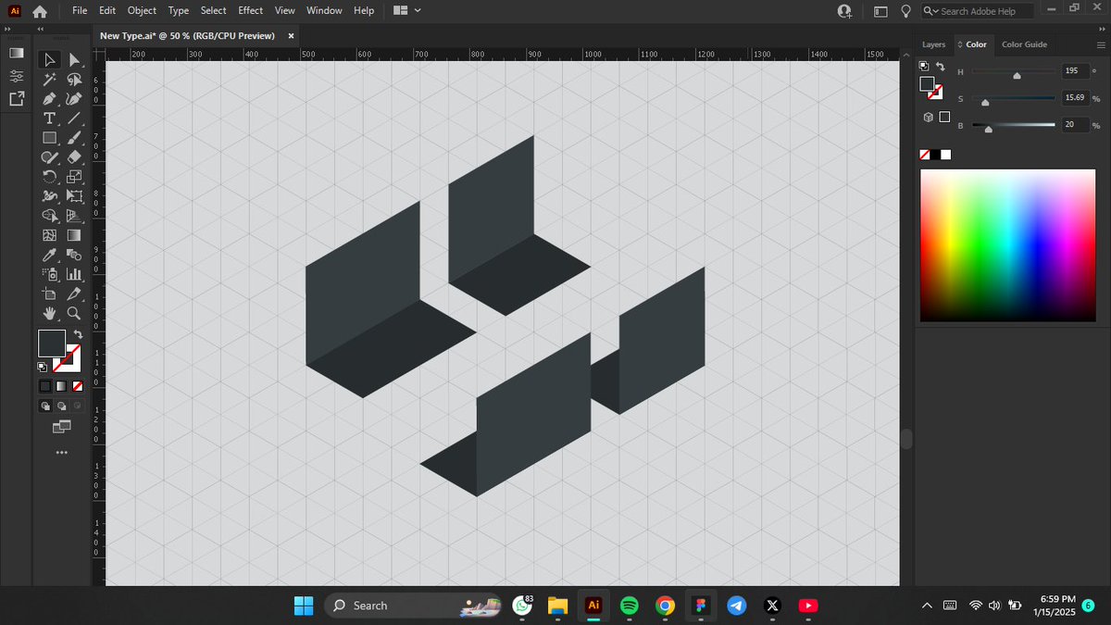Cycle Color panel display size arrows
The height and width of the screenshot is (625, 1111).
coord(960,44)
